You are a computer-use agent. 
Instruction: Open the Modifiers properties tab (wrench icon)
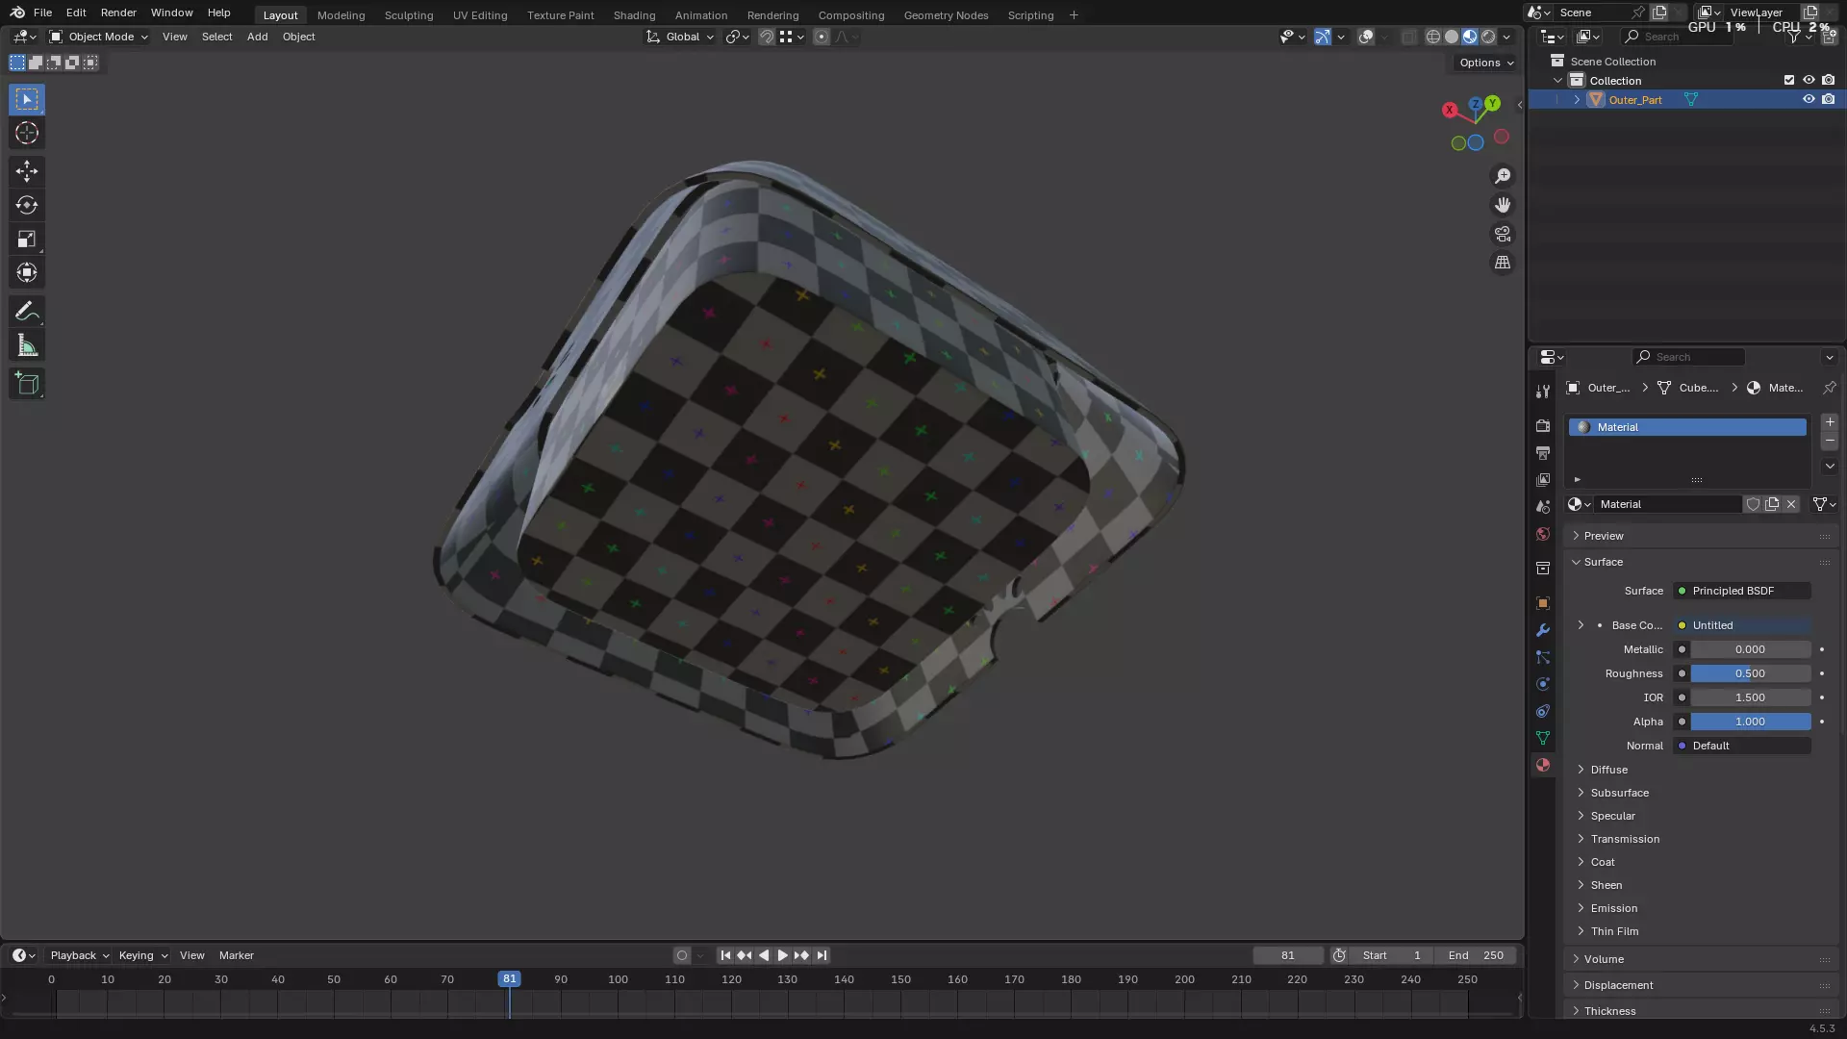point(1543,630)
